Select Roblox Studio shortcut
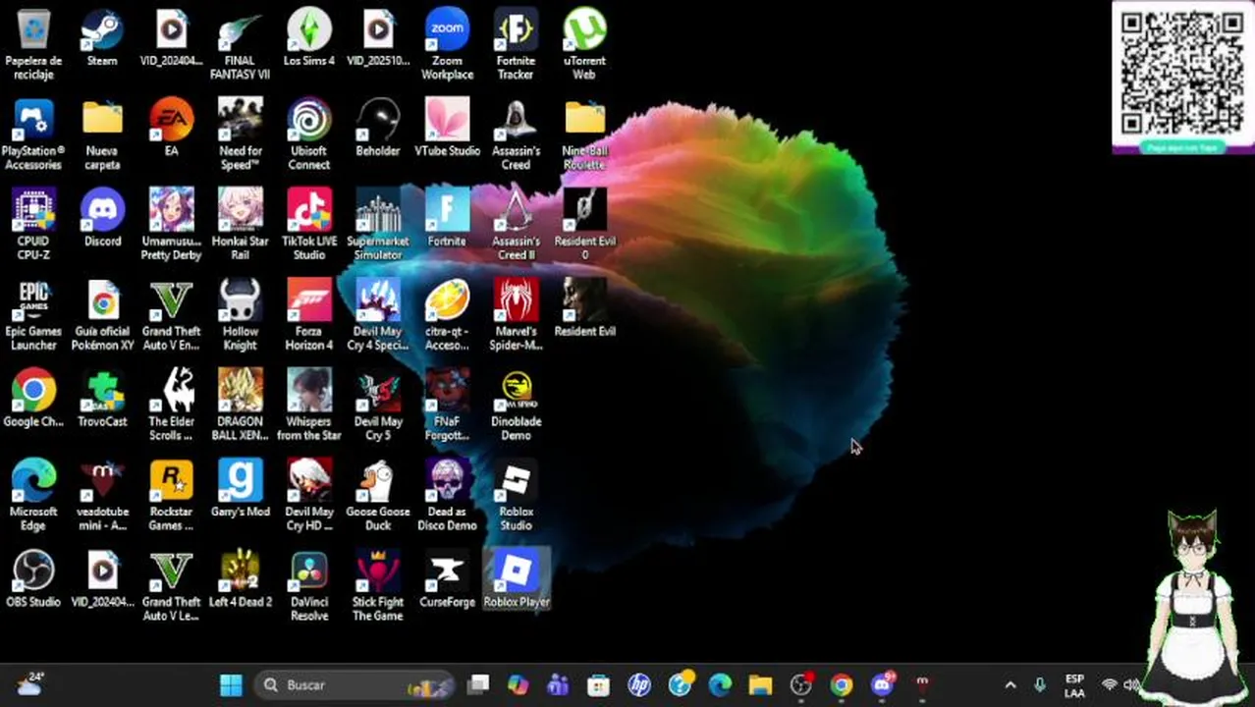 [x=516, y=497]
